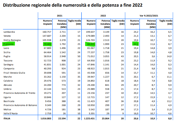Click the Veneto row label

point(7,36)
